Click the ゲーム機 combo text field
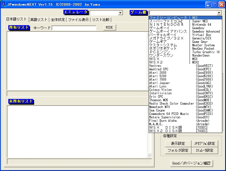 click(183, 13)
